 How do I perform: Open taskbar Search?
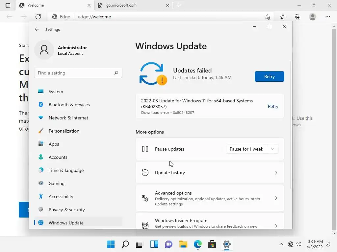(x=125, y=244)
